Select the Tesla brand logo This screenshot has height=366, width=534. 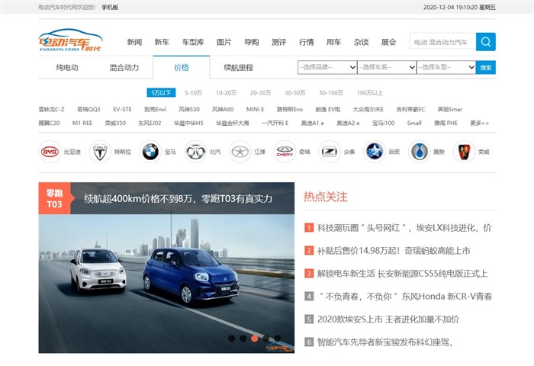(x=100, y=152)
